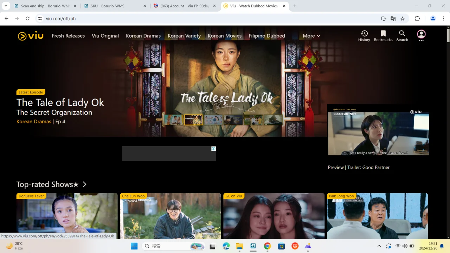Bookmark this page with the star icon
Screen dimensions: 450x253
coord(403,18)
